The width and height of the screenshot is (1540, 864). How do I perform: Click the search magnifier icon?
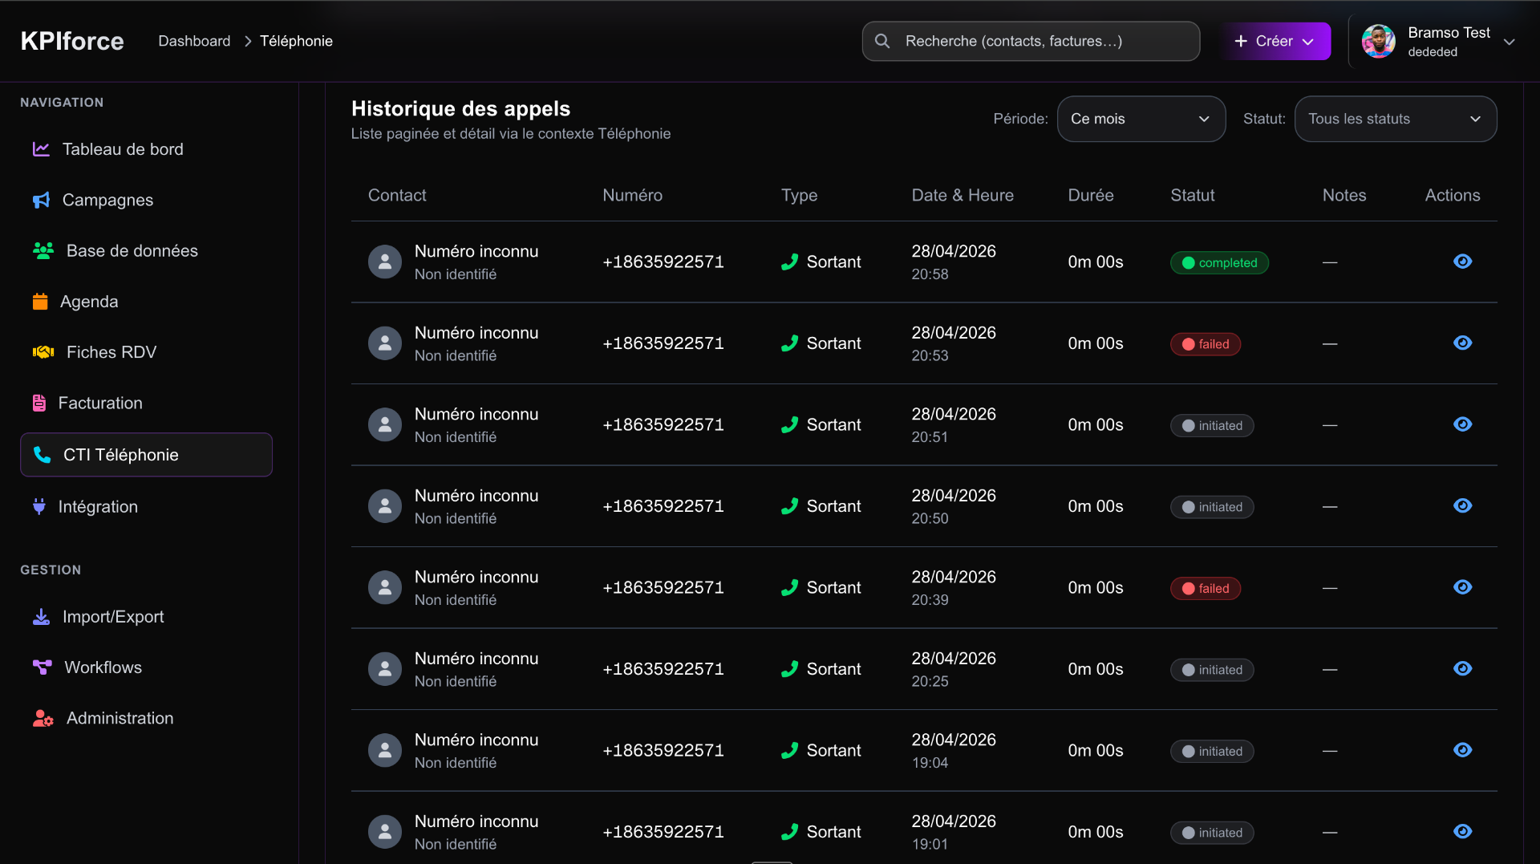pos(882,41)
